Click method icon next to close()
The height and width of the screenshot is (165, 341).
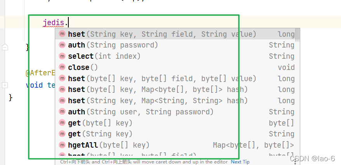point(62,68)
